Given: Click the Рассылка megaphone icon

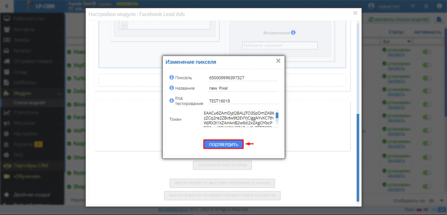Looking at the screenshot, I should point(7,123).
